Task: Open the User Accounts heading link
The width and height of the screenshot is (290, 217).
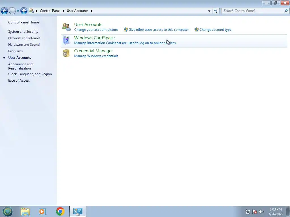Action: tap(88, 24)
